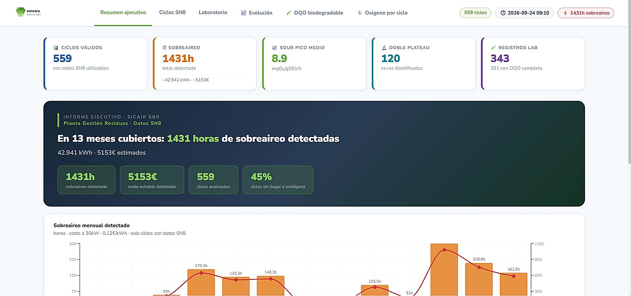Screen dimensions: 631x296
Task: Switch to the Ciclos SN8 tab
Action: 172,13
